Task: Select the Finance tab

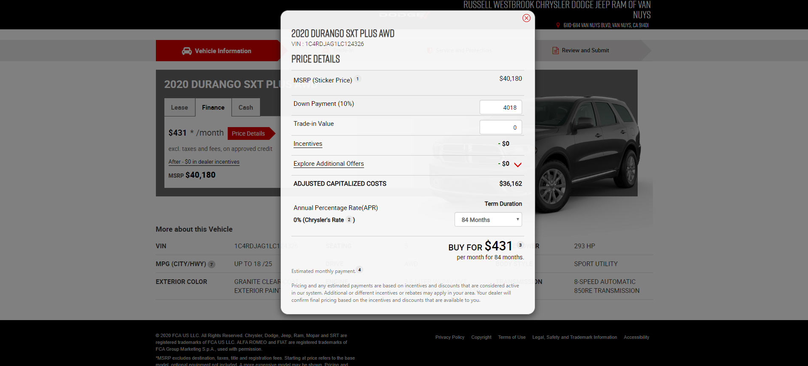Action: click(213, 108)
